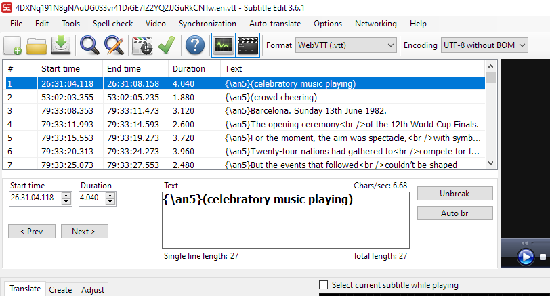
Task: Open the Options menu
Action: pos(328,24)
